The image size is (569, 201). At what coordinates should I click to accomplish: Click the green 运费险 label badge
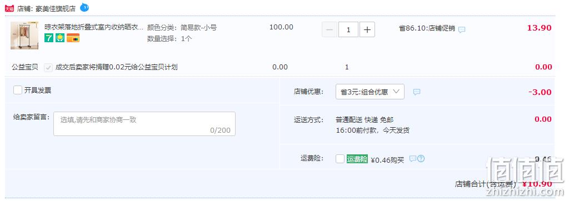tap(357, 159)
